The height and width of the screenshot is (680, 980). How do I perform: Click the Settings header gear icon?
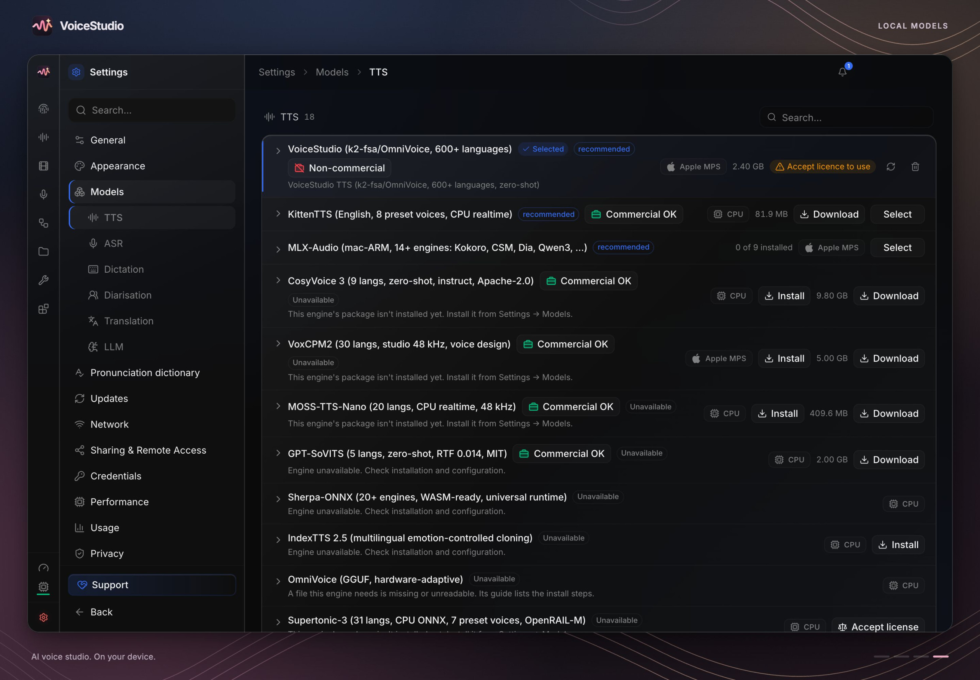[x=76, y=72]
